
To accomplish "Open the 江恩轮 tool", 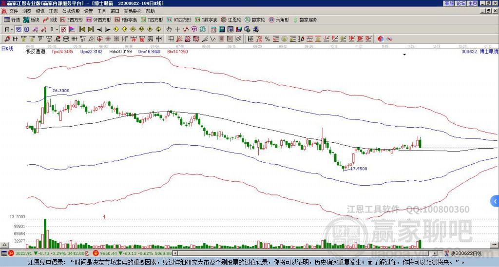I will tap(231, 19).
